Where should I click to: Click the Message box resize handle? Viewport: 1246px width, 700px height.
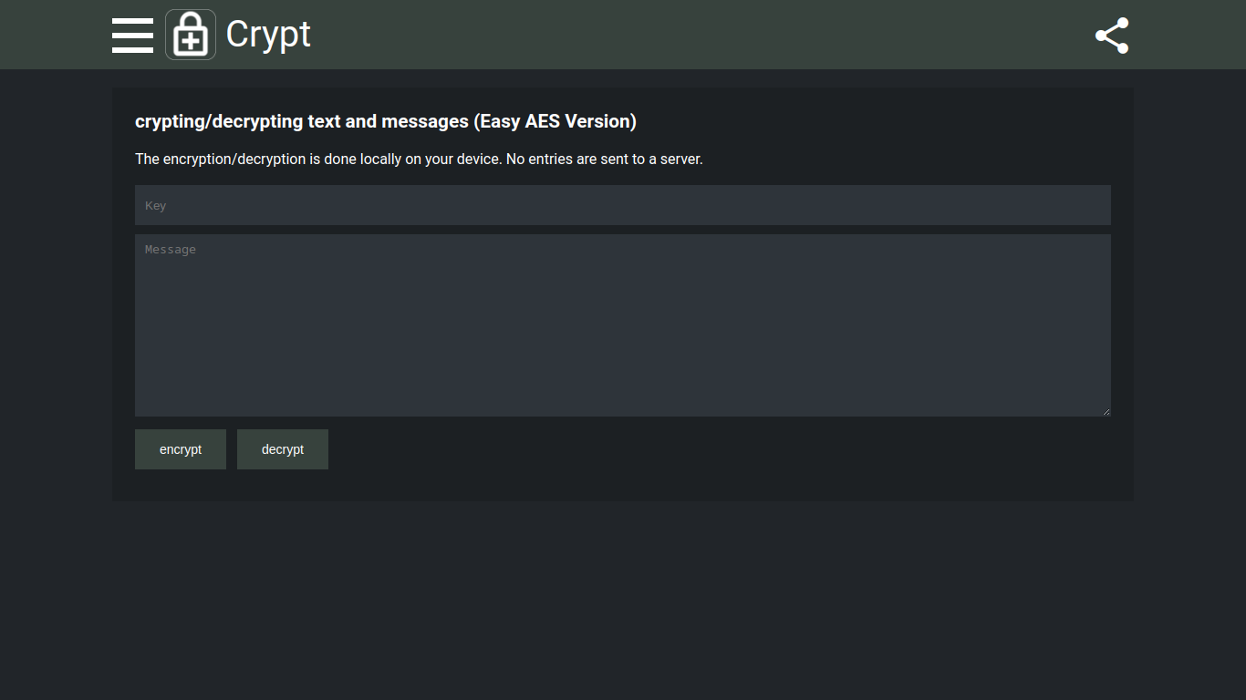tap(1106, 412)
